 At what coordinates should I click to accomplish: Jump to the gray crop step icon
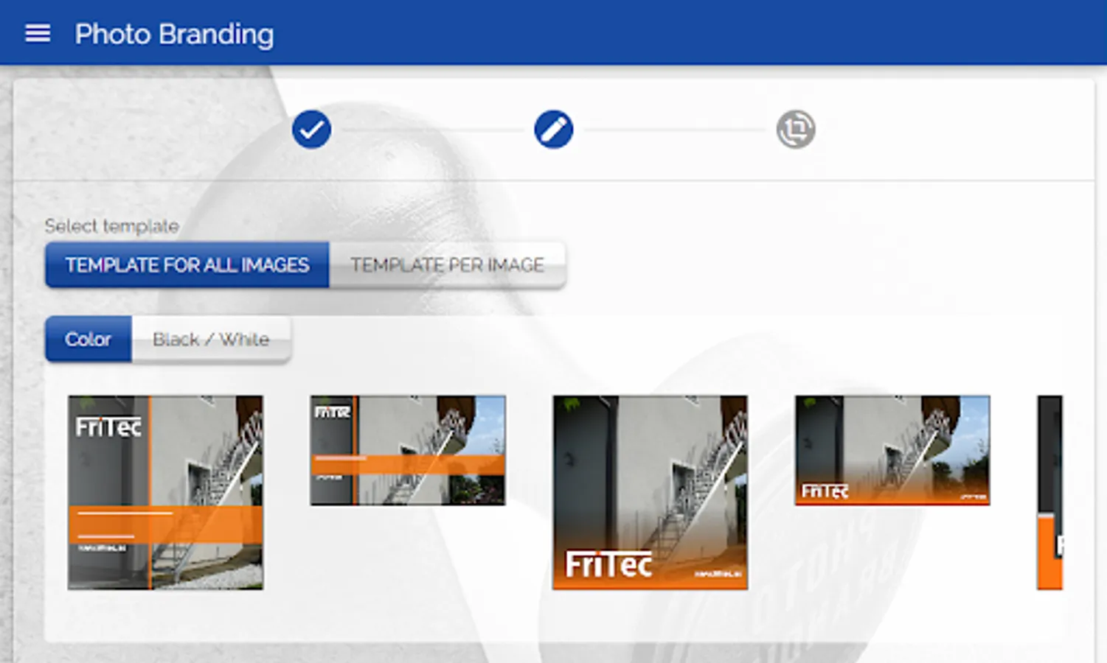[796, 130]
